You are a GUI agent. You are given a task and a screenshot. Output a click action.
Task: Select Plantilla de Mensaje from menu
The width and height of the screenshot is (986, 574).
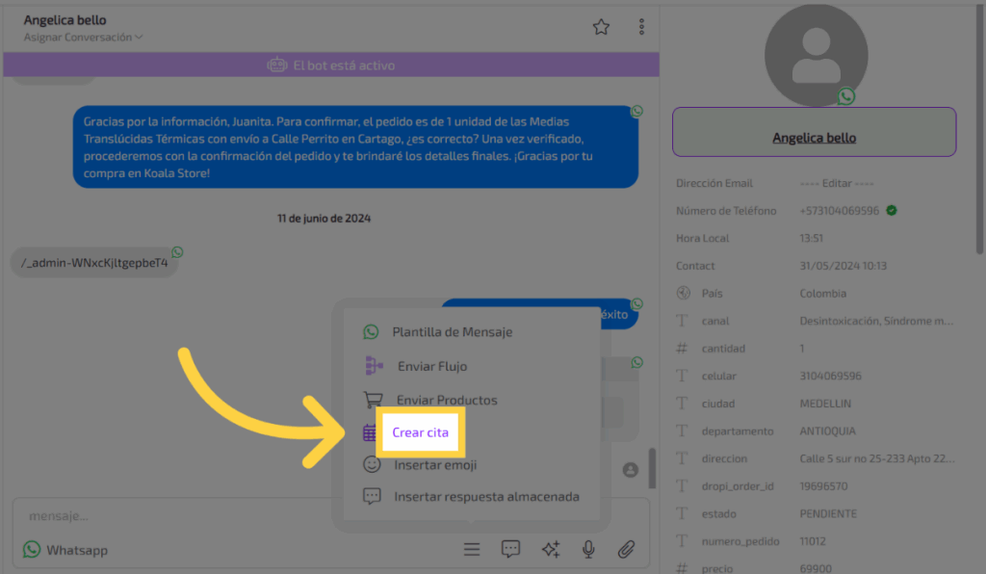(452, 332)
